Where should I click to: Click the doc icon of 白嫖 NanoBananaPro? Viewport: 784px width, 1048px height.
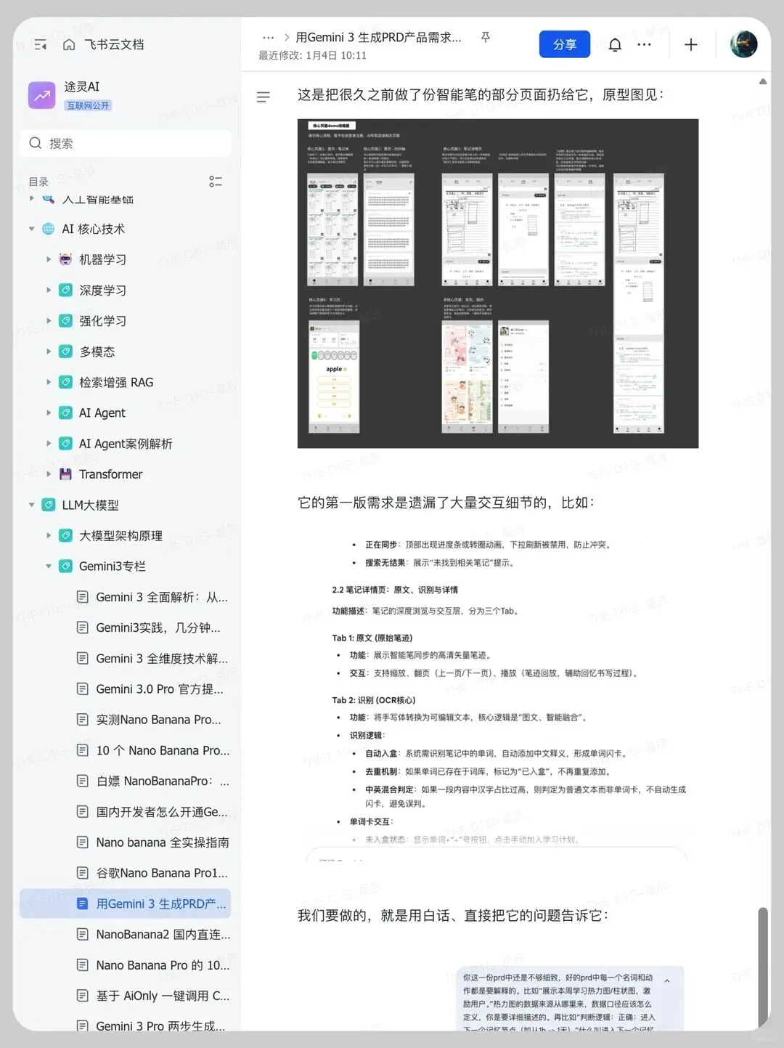(83, 781)
